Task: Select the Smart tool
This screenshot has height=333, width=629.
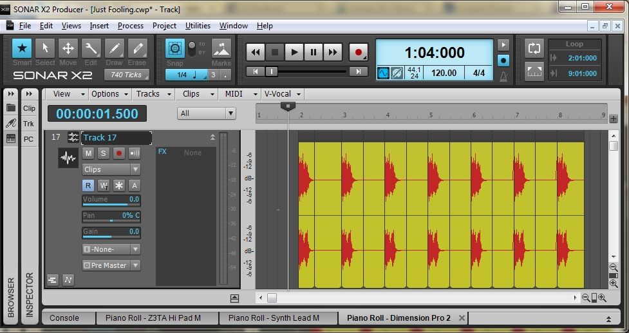Action: 23,49
